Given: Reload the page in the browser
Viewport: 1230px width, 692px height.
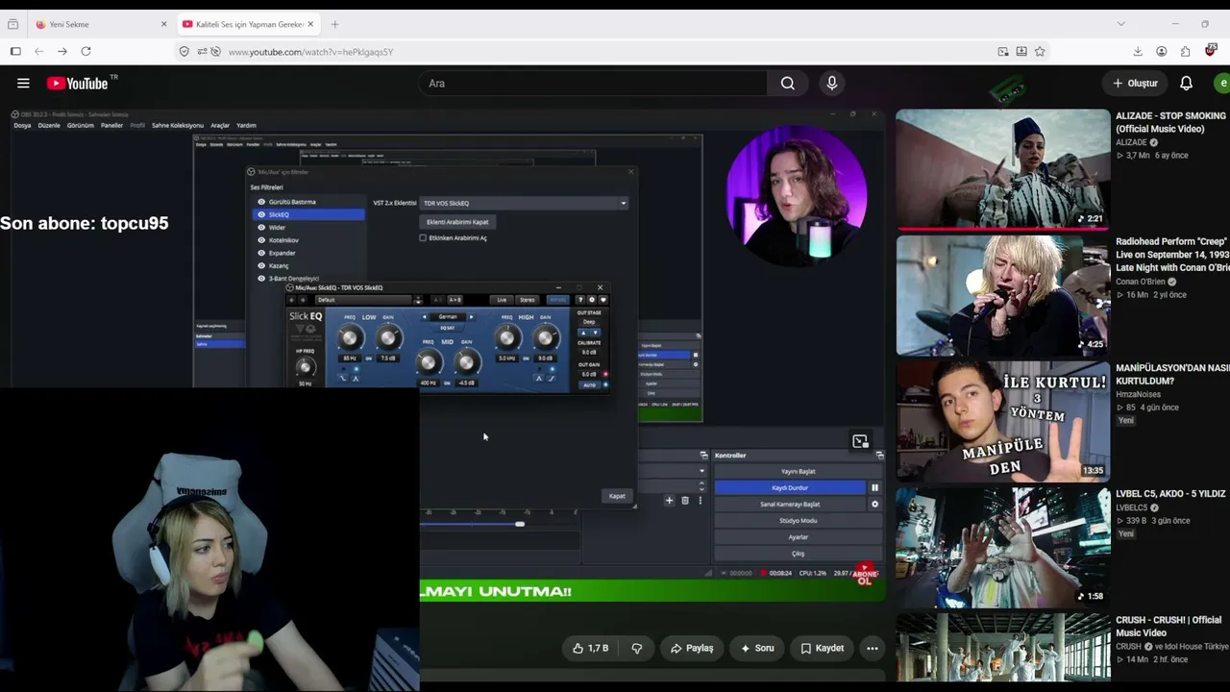Looking at the screenshot, I should tap(86, 52).
